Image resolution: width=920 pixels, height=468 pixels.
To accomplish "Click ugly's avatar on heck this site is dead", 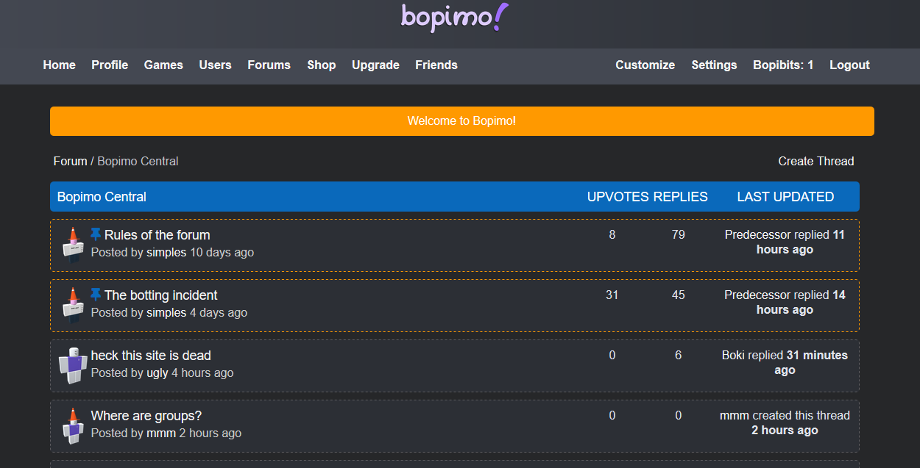I will pyautogui.click(x=71, y=364).
